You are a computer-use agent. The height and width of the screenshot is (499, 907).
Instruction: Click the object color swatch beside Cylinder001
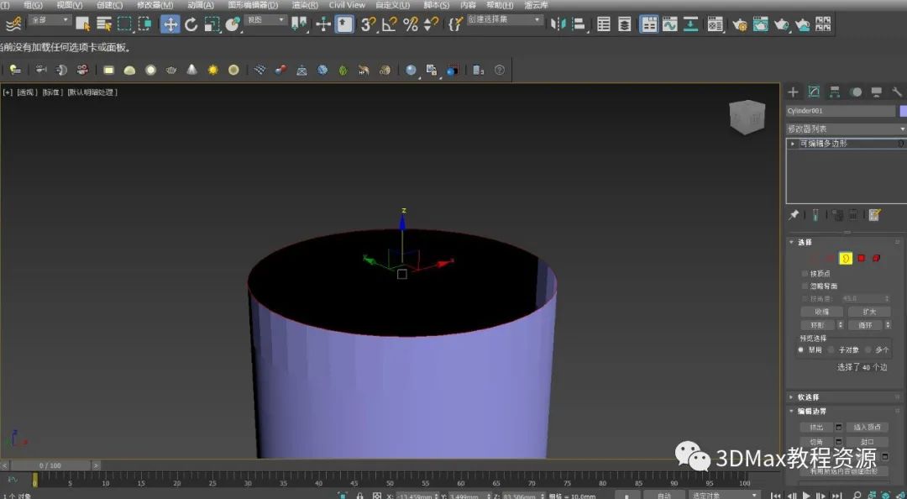point(903,111)
